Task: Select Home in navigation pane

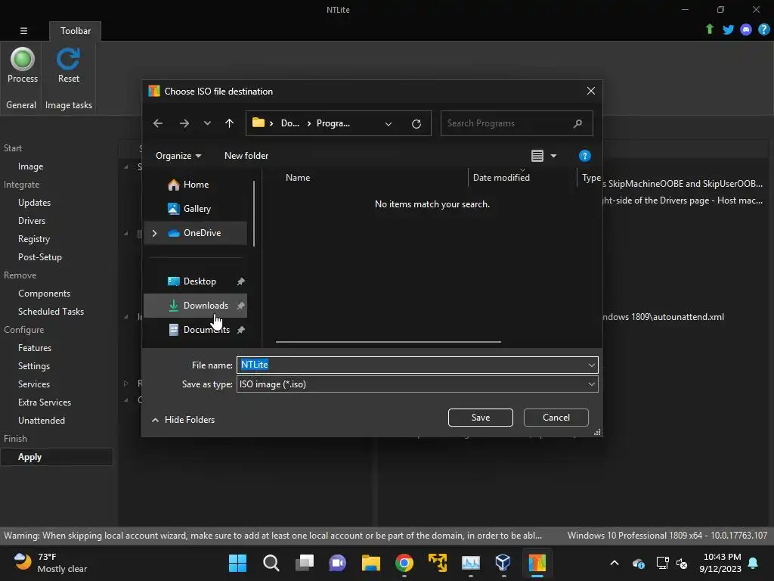Action: tap(196, 185)
